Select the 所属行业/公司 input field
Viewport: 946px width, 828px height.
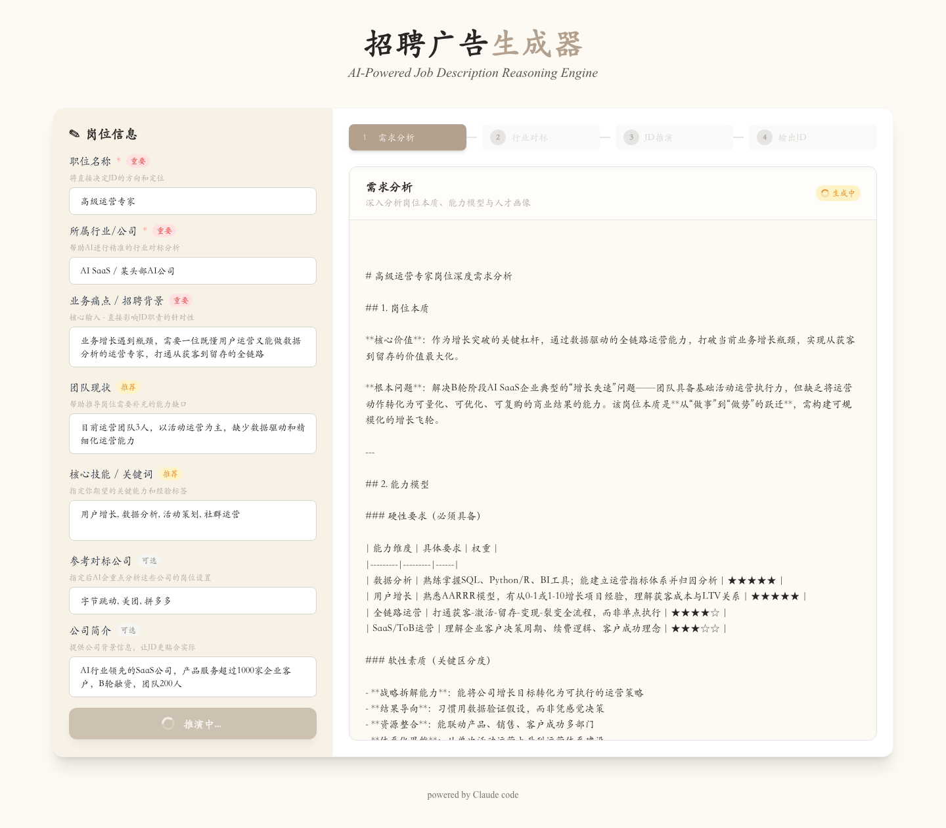point(192,271)
